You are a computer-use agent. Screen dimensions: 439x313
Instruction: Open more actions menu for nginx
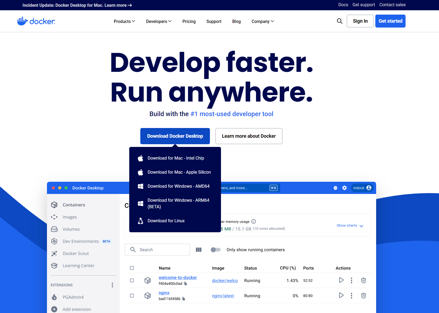351,295
